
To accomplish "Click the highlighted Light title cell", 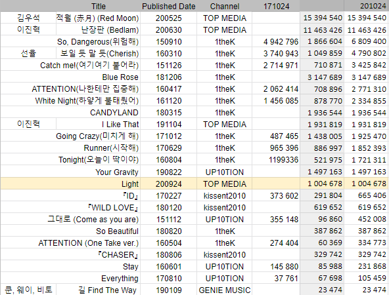I will click(70, 184).
